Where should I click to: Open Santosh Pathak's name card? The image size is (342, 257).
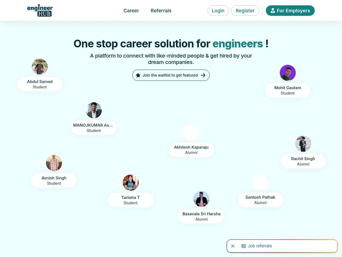(x=261, y=200)
